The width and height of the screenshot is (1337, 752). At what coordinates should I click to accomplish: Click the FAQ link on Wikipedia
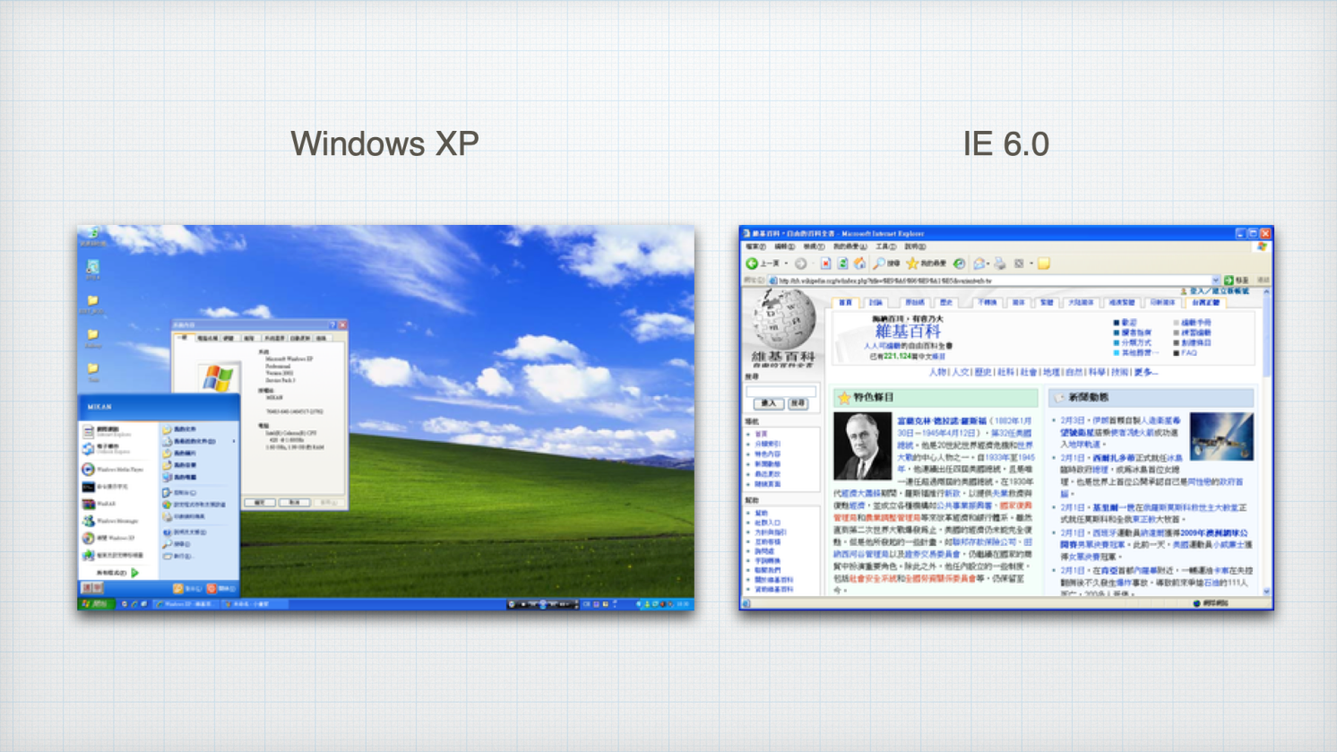point(1189,353)
